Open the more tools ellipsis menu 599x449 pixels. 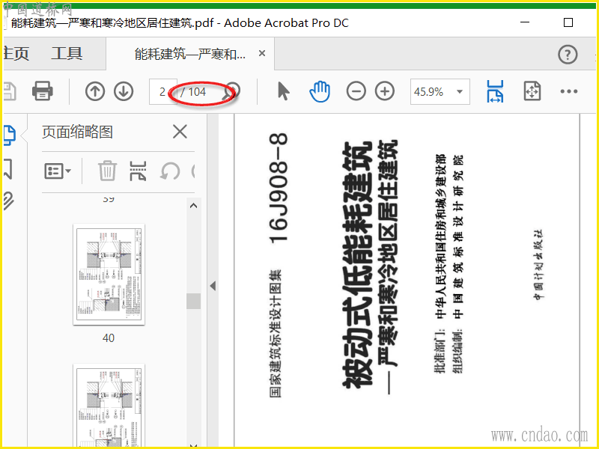pos(569,91)
